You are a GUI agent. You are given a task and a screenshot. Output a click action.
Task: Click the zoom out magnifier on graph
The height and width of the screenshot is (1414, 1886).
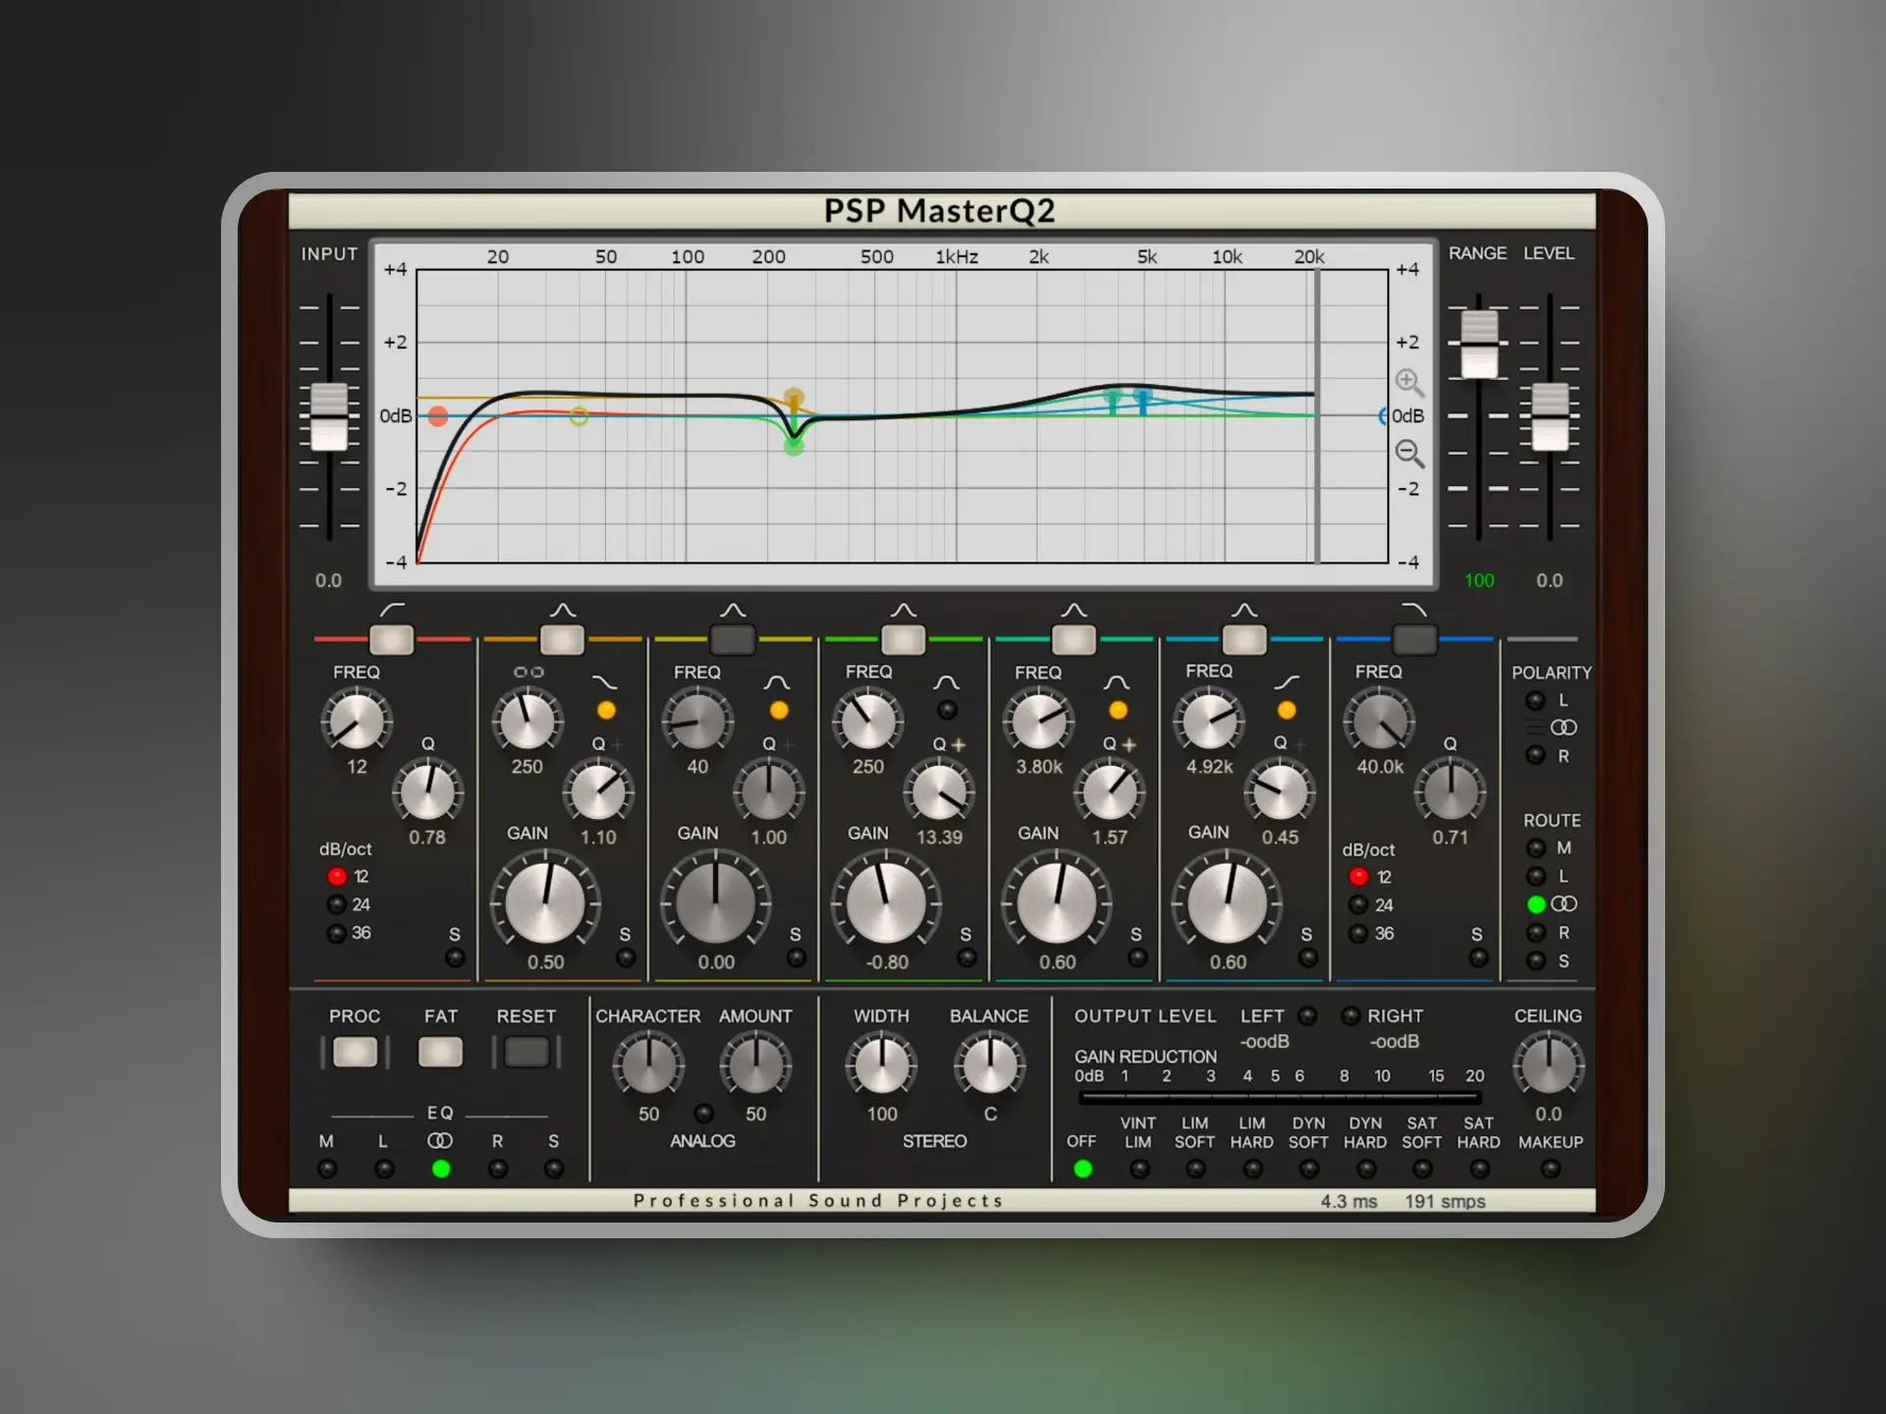tap(1409, 453)
